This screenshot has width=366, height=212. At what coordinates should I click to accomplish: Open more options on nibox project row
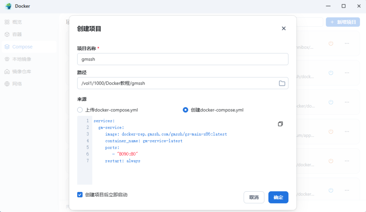point(347,43)
